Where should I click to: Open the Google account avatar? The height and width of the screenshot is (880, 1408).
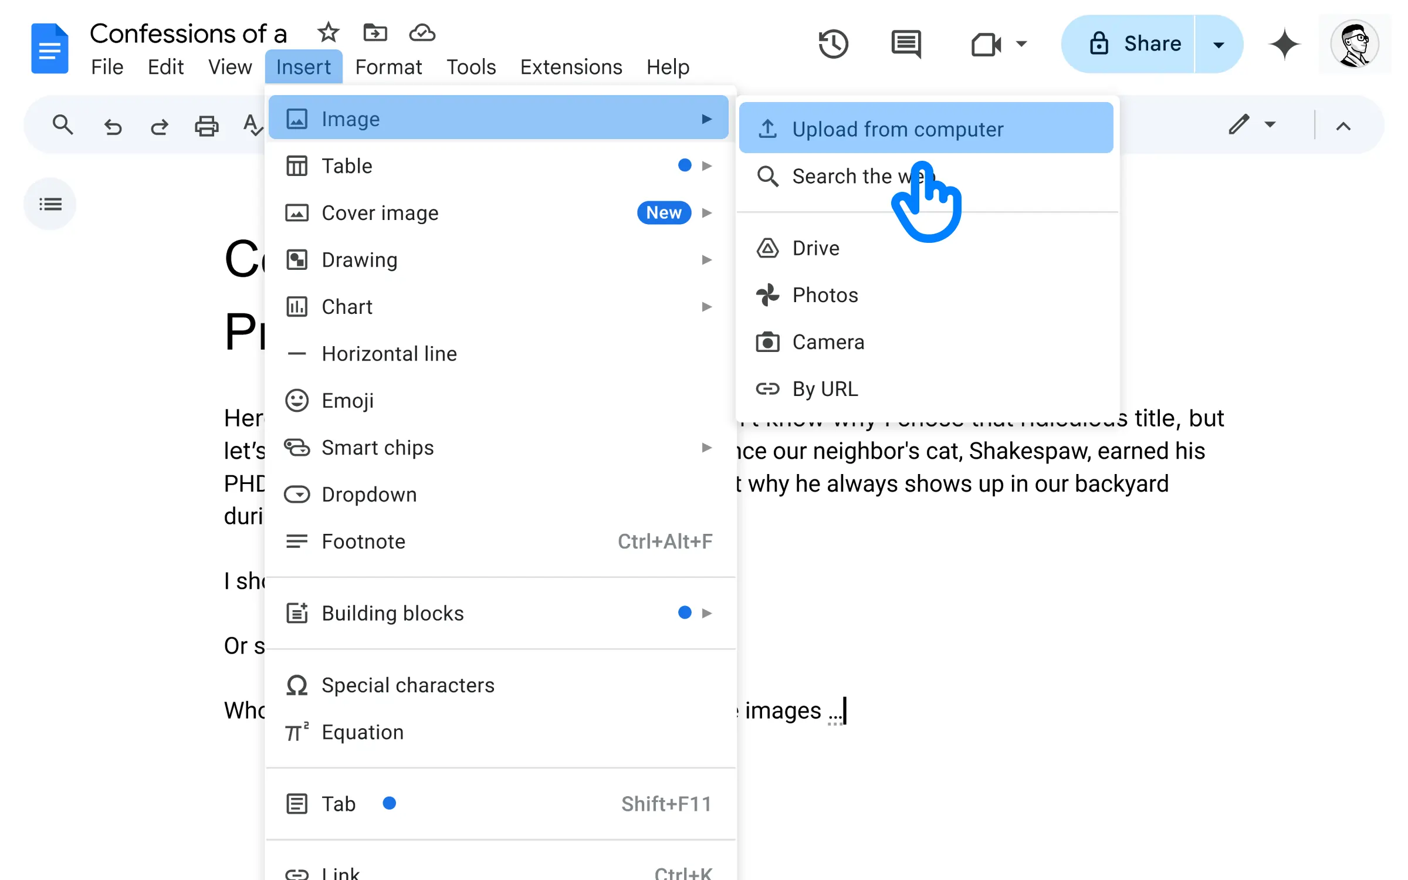(1354, 44)
